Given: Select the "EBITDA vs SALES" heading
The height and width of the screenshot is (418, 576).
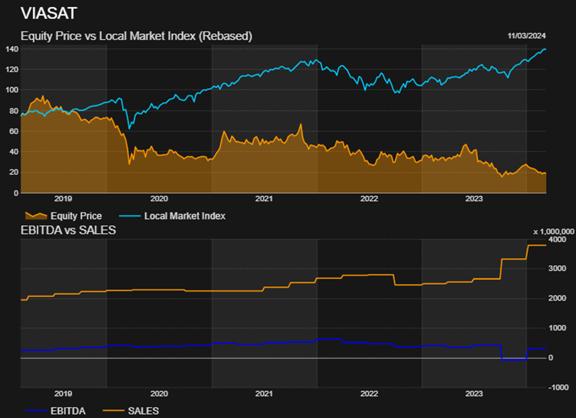Looking at the screenshot, I should click(69, 230).
